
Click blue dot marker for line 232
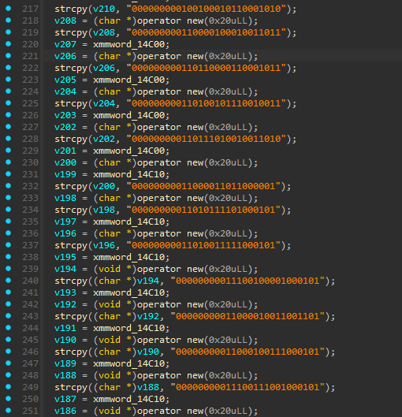pos(8,185)
